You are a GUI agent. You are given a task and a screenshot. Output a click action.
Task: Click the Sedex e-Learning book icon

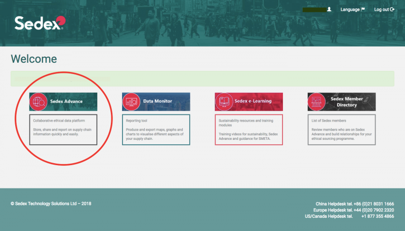pos(224,101)
